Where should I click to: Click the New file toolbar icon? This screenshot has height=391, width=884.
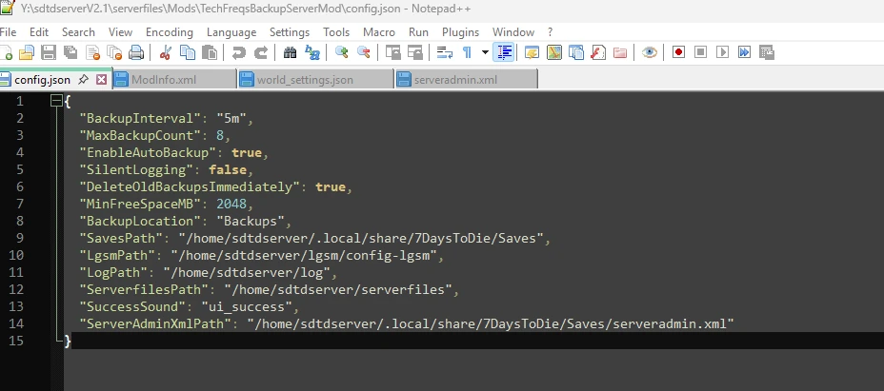pyautogui.click(x=6, y=52)
